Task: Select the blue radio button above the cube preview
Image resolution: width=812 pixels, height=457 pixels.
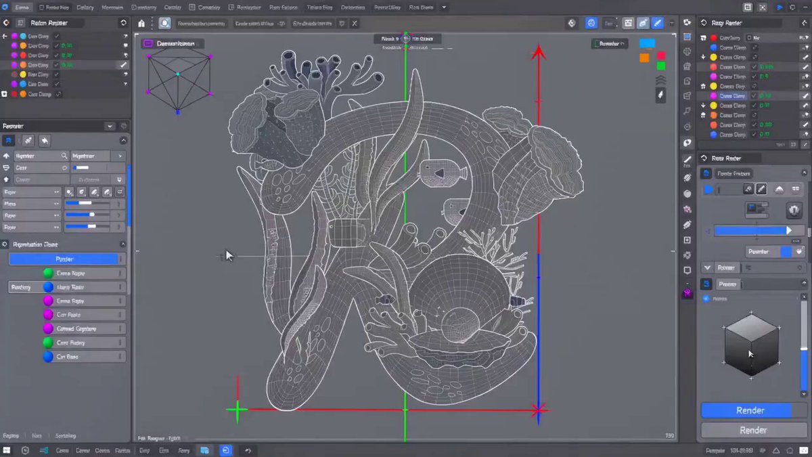Action: (706, 299)
